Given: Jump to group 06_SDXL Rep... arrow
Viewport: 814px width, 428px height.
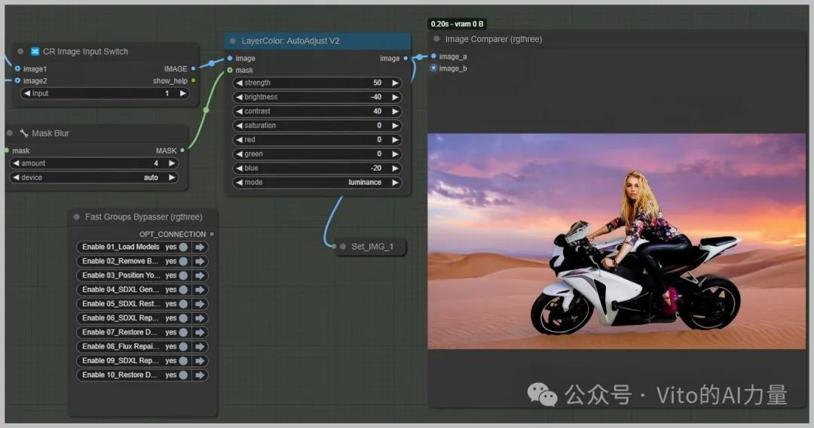Looking at the screenshot, I should tap(200, 318).
